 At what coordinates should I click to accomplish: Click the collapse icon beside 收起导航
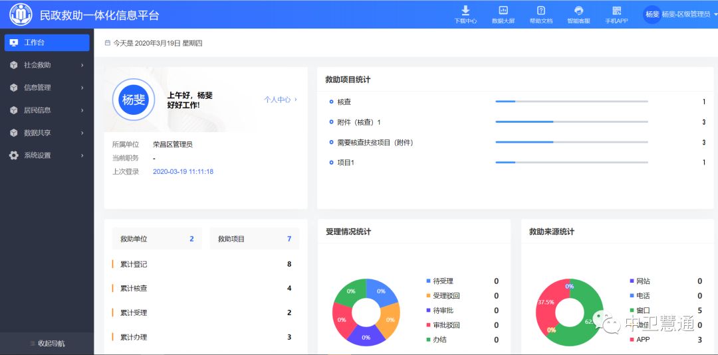point(32,343)
